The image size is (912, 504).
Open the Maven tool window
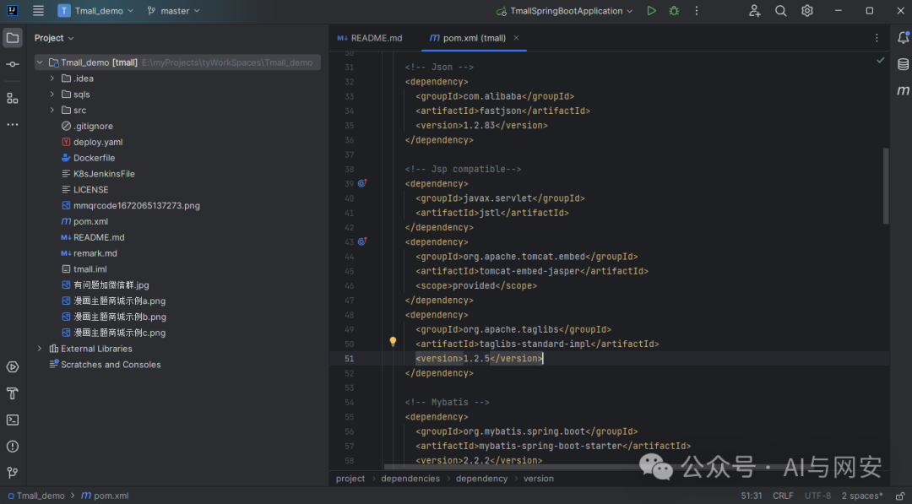[x=903, y=90]
